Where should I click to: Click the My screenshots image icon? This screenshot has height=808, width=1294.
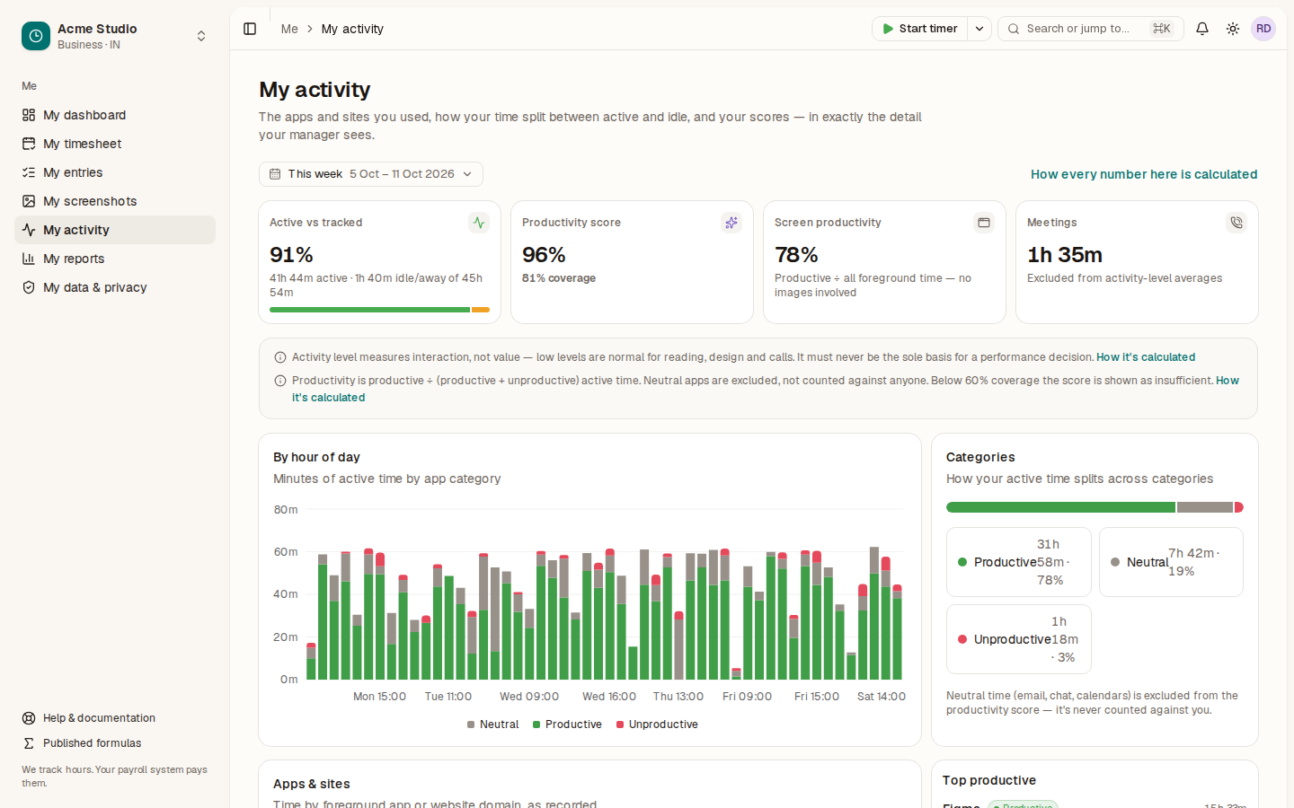click(x=29, y=201)
